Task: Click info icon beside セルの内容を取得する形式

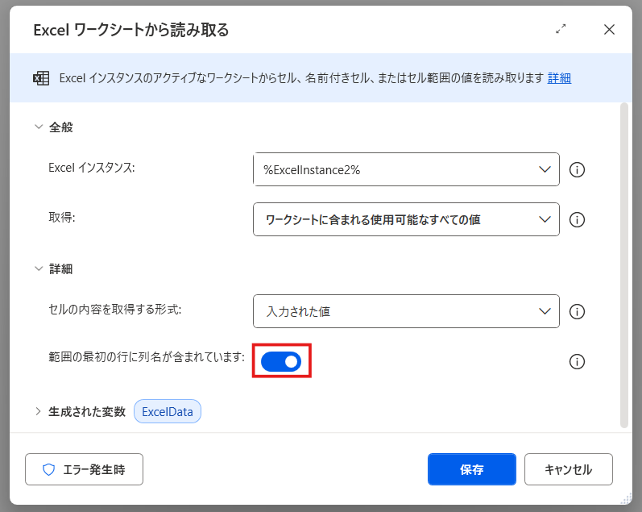Action: pos(577,311)
